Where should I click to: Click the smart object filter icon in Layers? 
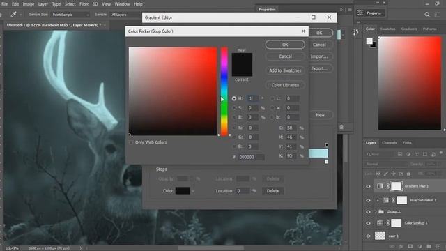pyautogui.click(x=433, y=154)
